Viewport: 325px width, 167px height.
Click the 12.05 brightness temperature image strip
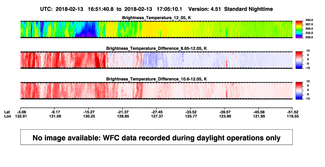click(x=156, y=30)
